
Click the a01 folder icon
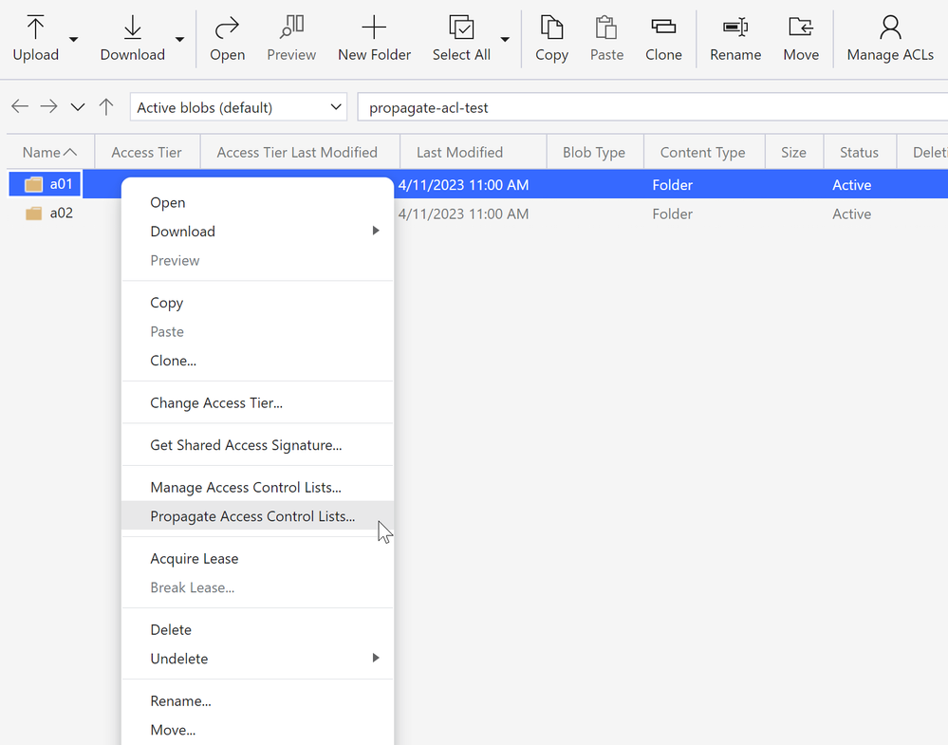34,184
